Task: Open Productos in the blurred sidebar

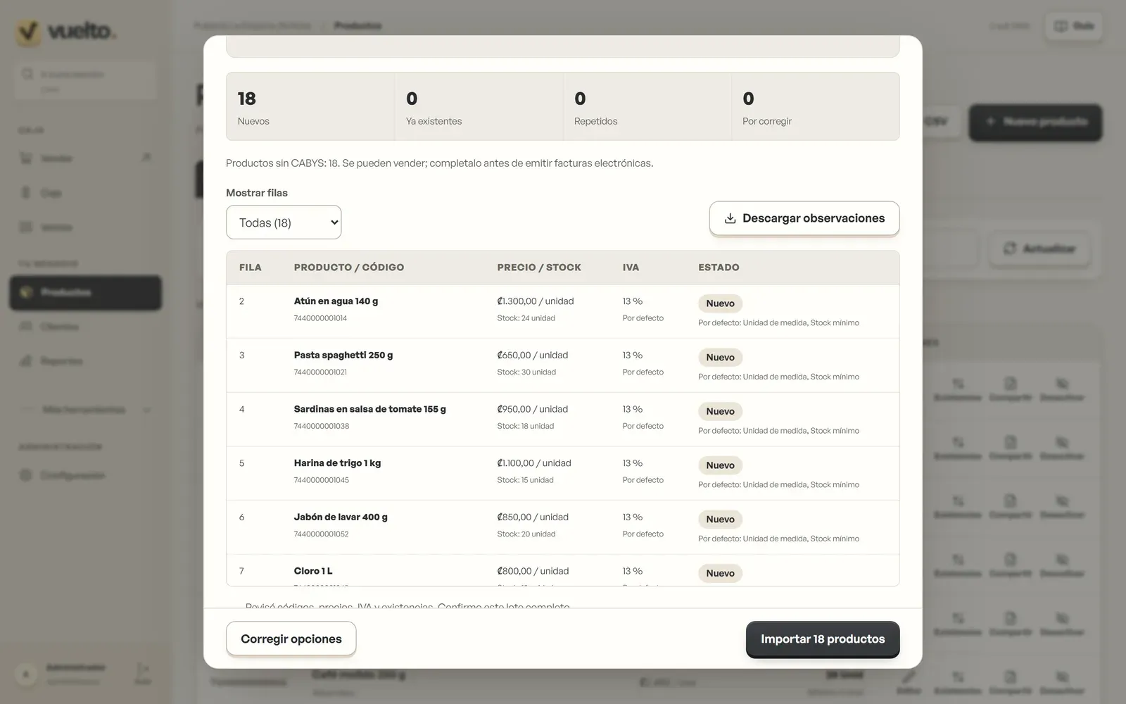Action: pos(85,292)
